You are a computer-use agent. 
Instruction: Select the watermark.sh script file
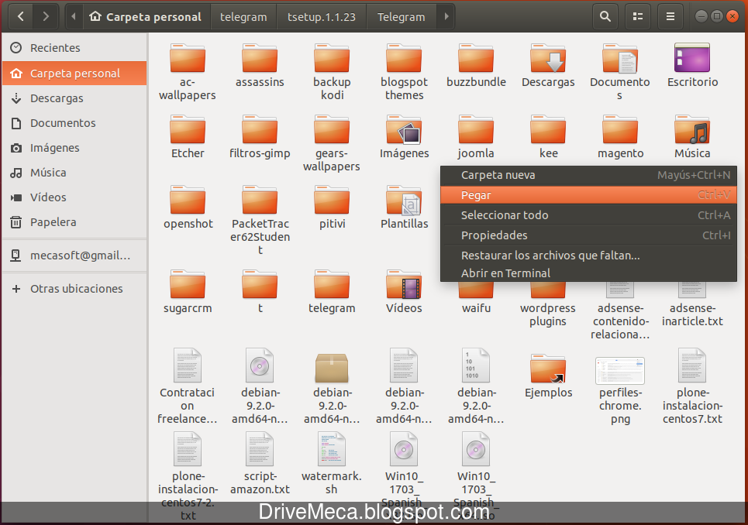click(332, 450)
